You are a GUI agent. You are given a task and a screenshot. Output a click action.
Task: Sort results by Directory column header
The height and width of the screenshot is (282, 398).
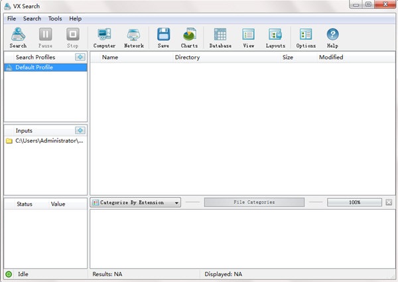click(x=227, y=57)
